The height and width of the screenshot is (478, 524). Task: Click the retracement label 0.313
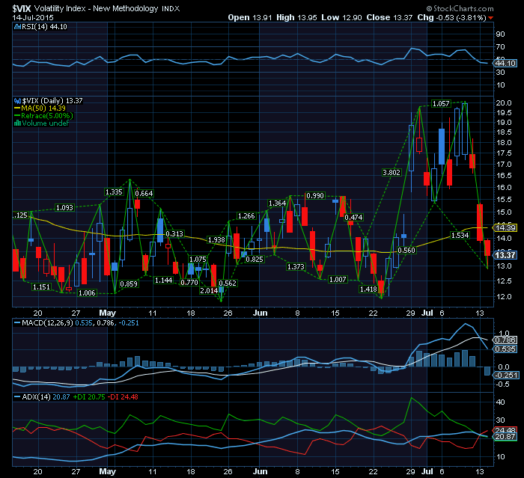click(x=174, y=234)
